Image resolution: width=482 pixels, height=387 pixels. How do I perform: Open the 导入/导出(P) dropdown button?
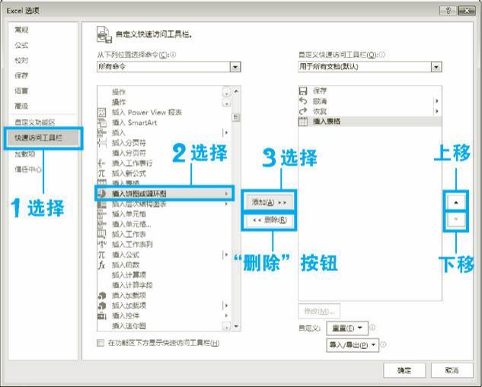click(x=353, y=345)
